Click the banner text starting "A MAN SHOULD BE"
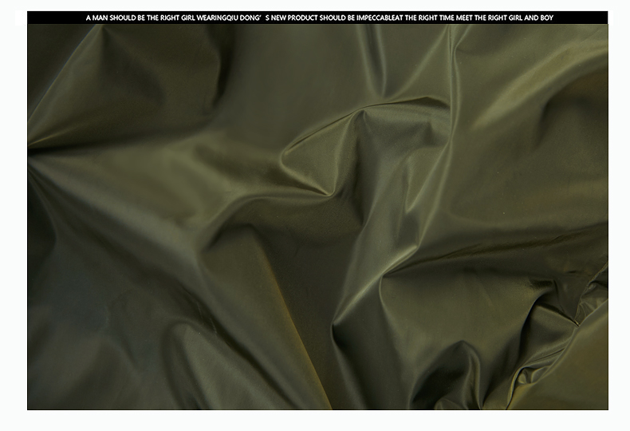This screenshot has height=431, width=630. [320, 18]
